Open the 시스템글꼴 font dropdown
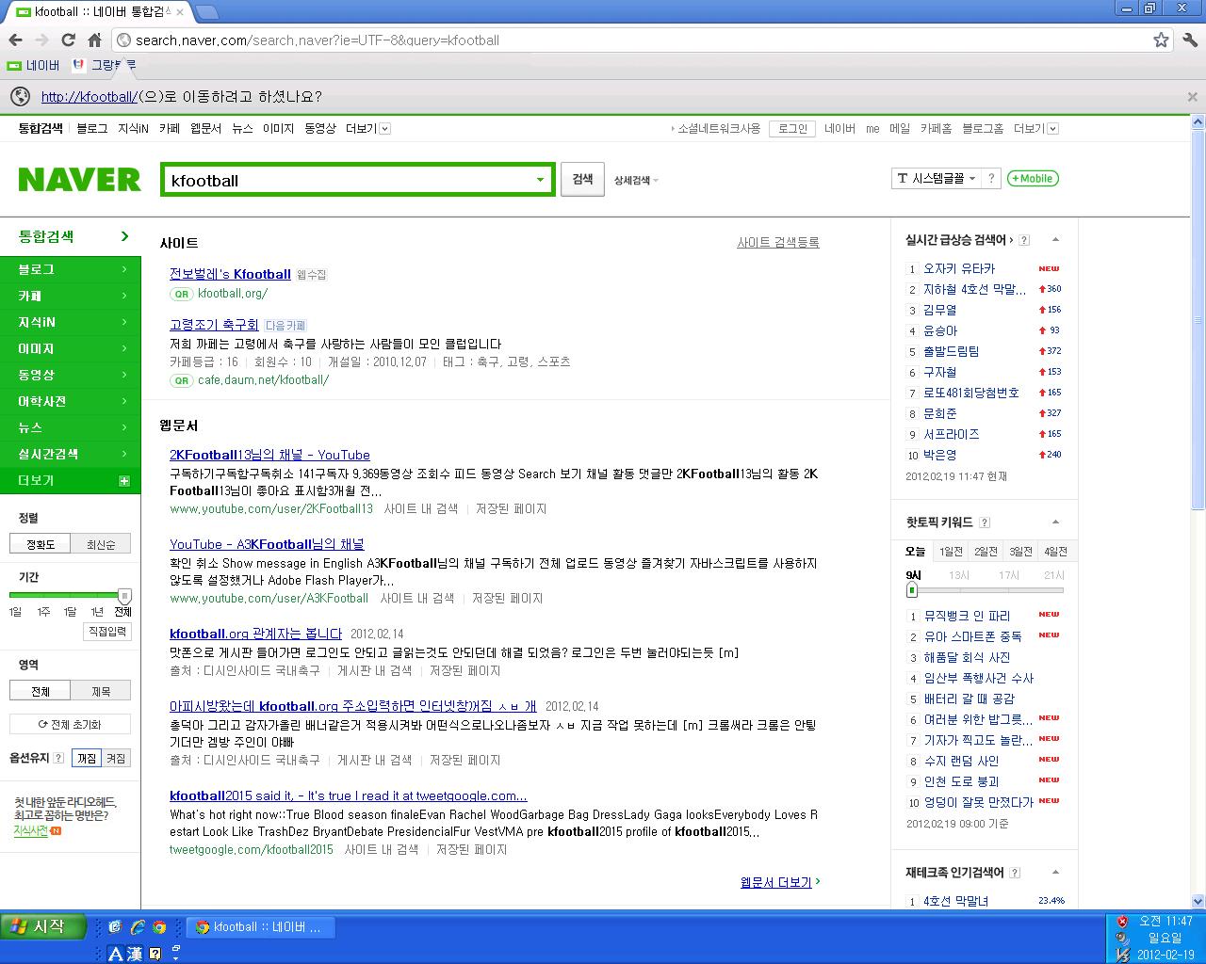The height and width of the screenshot is (964, 1206). coord(936,178)
